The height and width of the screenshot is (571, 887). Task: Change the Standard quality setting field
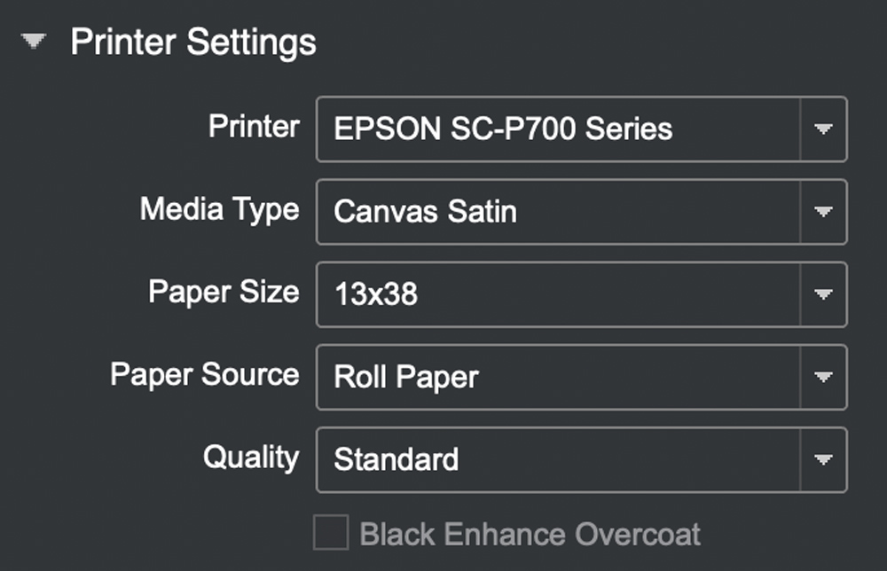point(559,459)
